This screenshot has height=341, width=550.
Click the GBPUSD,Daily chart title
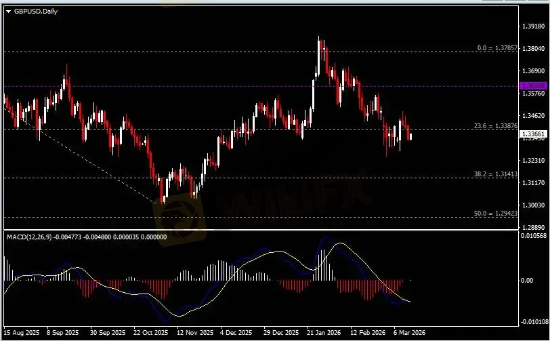click(x=35, y=11)
